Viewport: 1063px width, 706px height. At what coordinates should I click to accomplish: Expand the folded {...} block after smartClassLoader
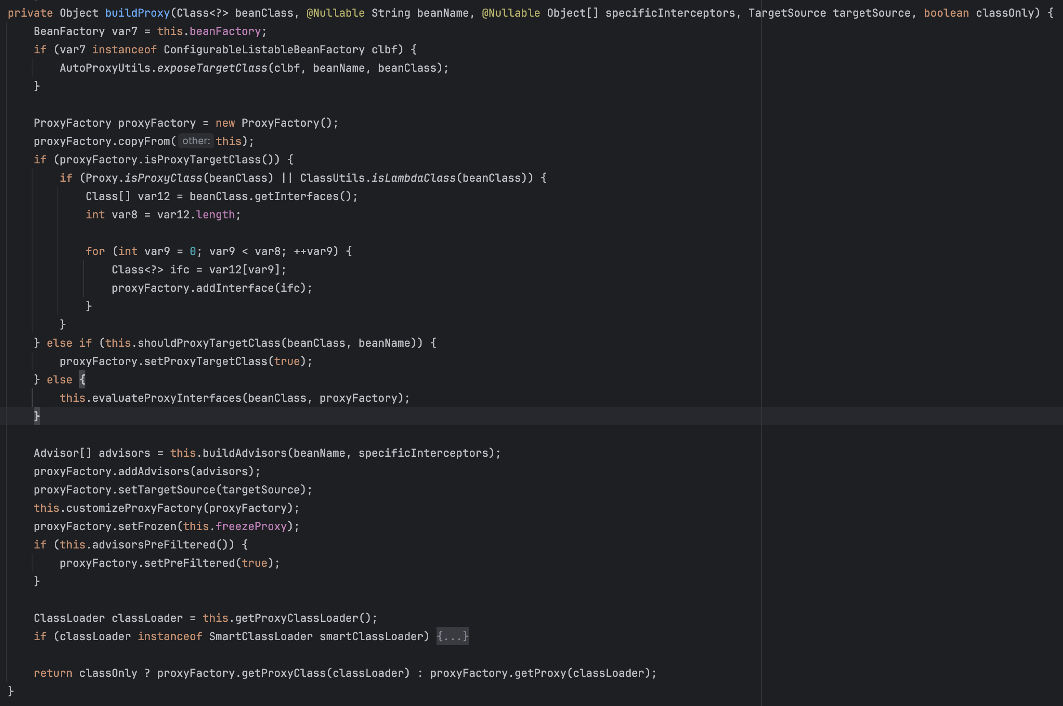tap(452, 636)
